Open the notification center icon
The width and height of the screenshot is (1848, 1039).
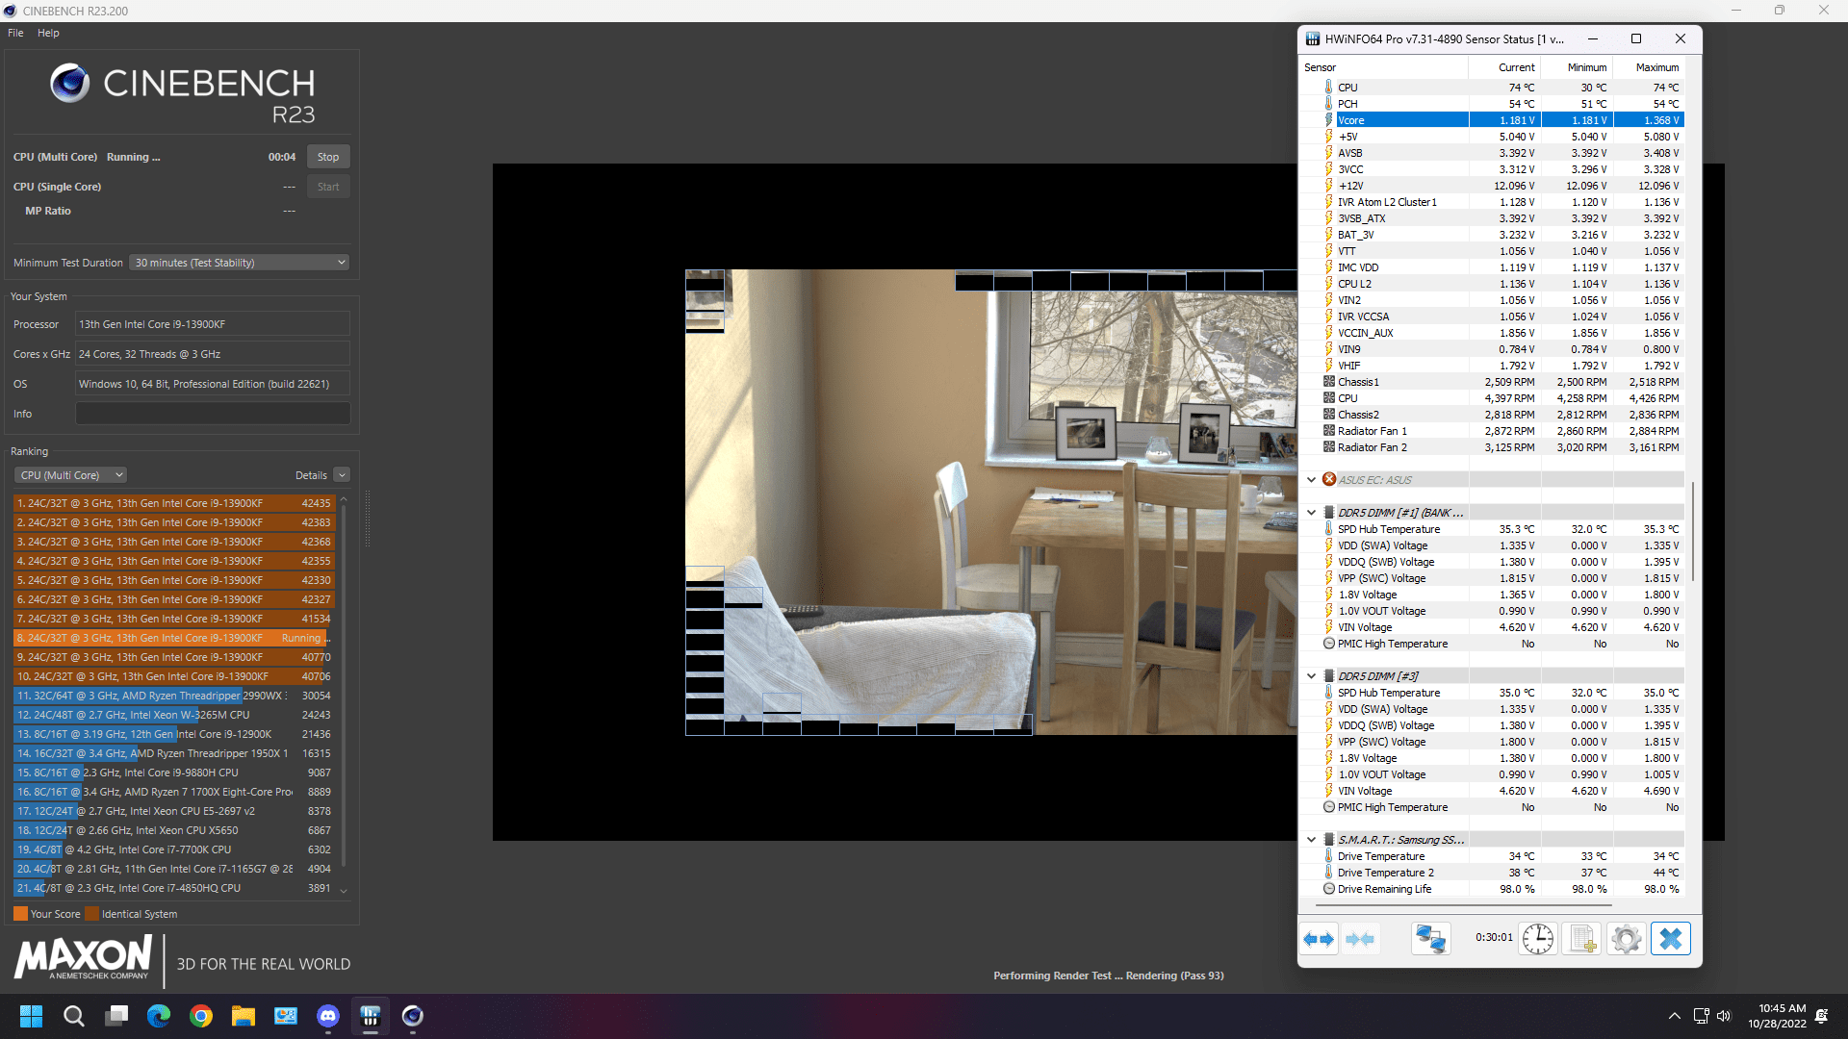[x=1821, y=1016]
